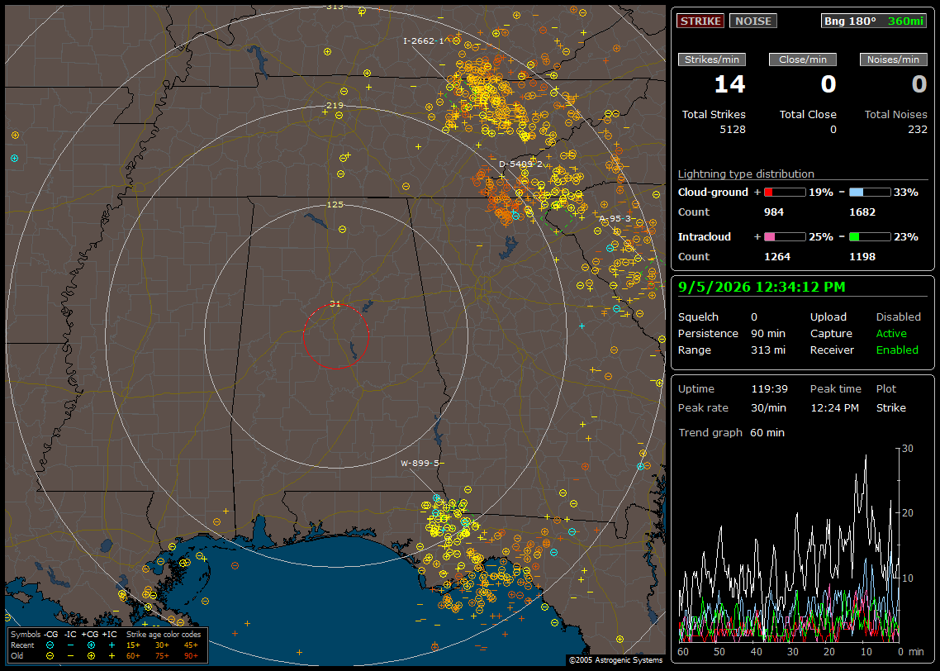Select the Noises/min label box
Image resolution: width=940 pixels, height=671 pixels.
[893, 59]
